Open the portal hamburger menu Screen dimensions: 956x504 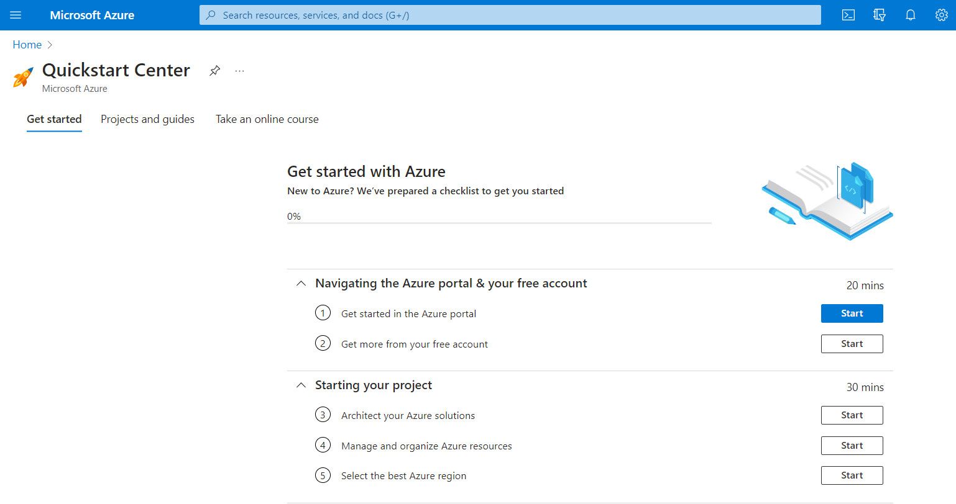(16, 15)
